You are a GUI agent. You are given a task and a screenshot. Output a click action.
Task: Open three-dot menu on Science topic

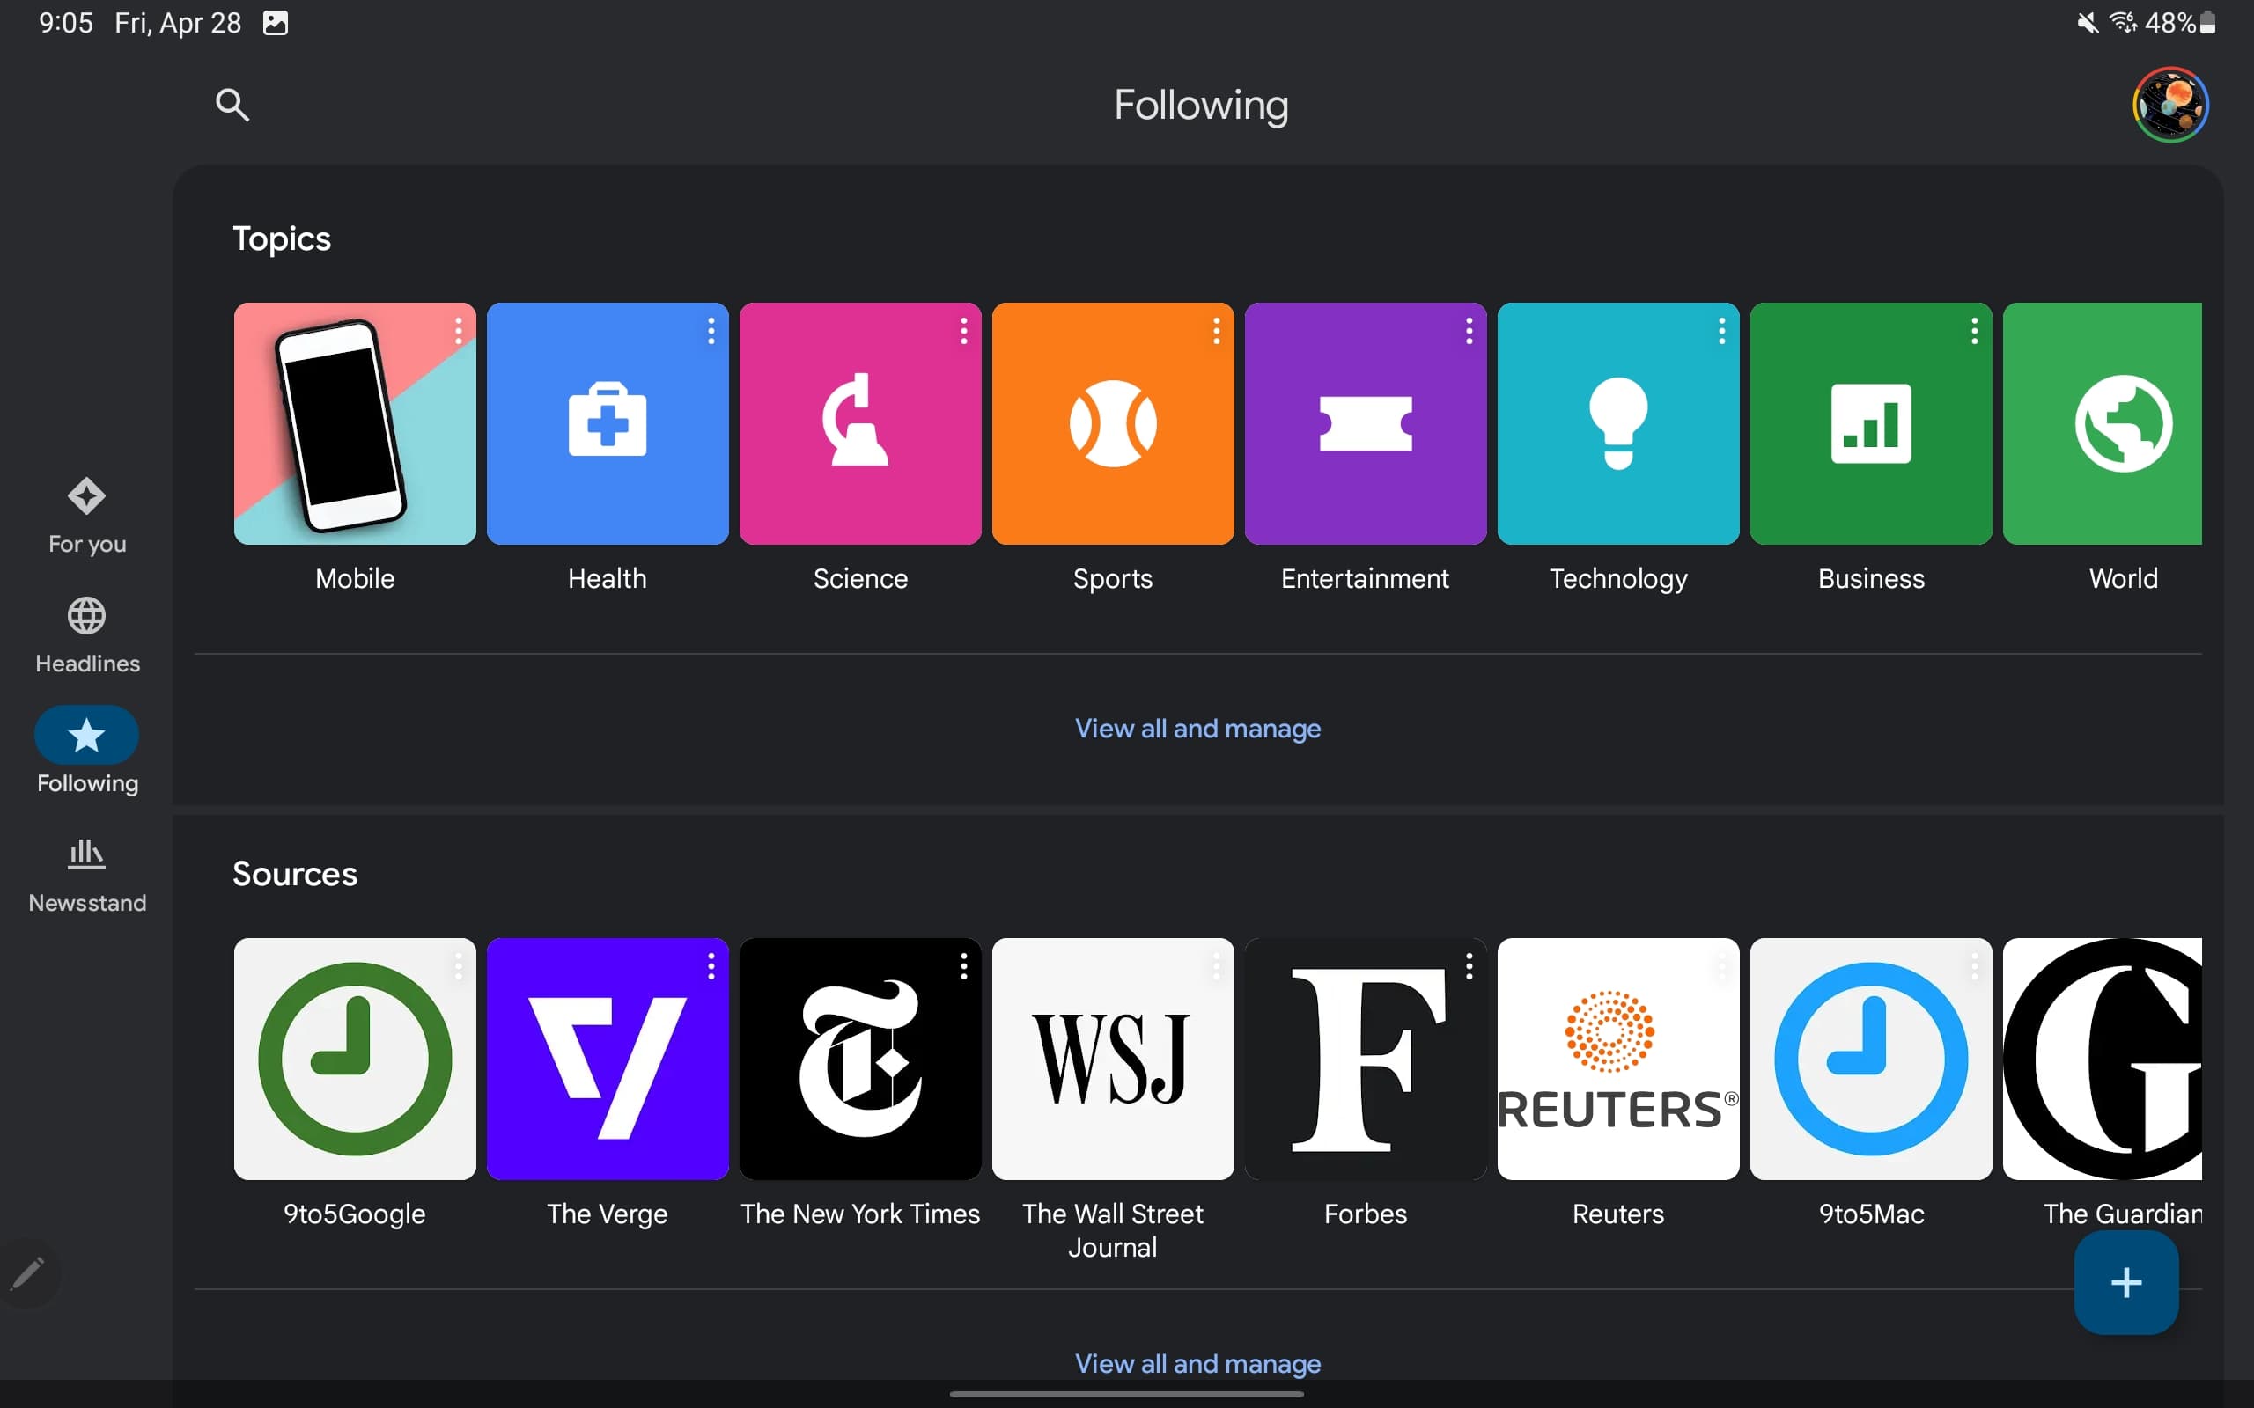[963, 331]
